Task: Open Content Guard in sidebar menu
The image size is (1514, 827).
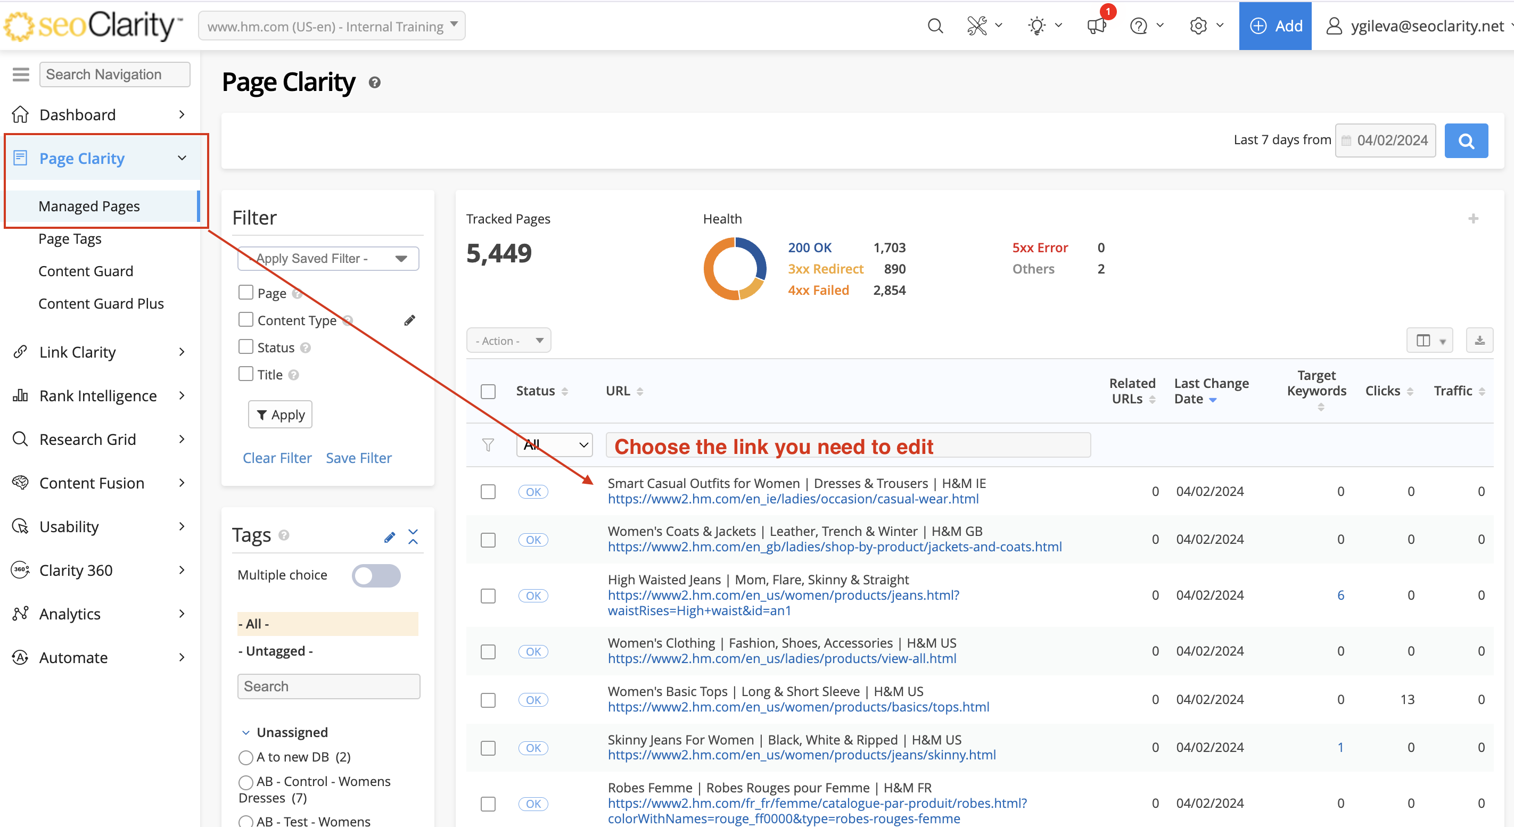Action: coord(86,271)
